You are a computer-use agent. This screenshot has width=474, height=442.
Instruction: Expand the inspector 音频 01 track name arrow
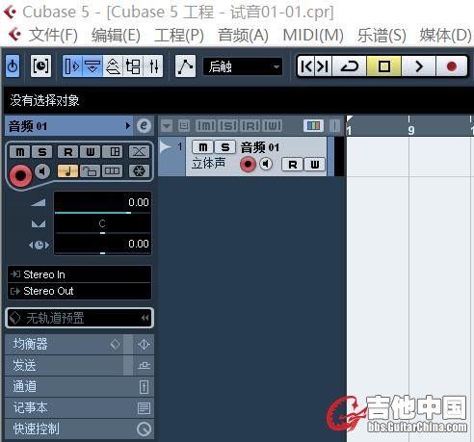[128, 125]
